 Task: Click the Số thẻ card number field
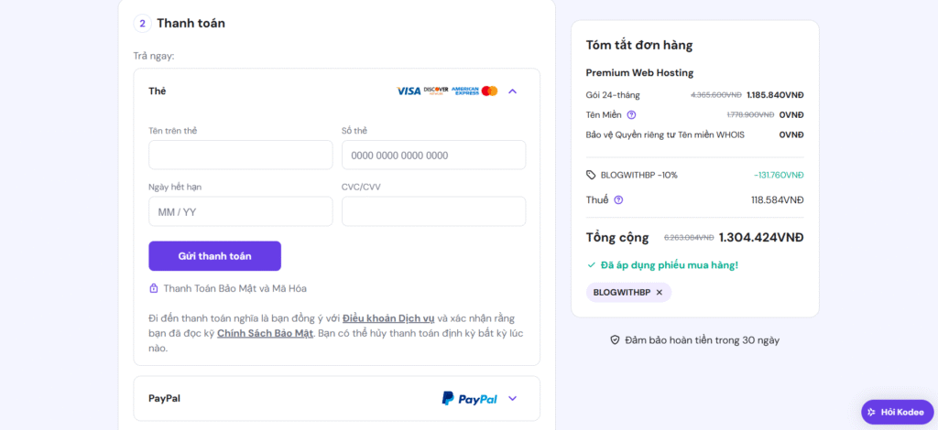pyautogui.click(x=433, y=156)
